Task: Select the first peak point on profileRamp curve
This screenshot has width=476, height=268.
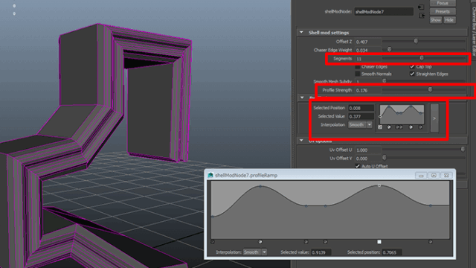Action: pos(260,186)
